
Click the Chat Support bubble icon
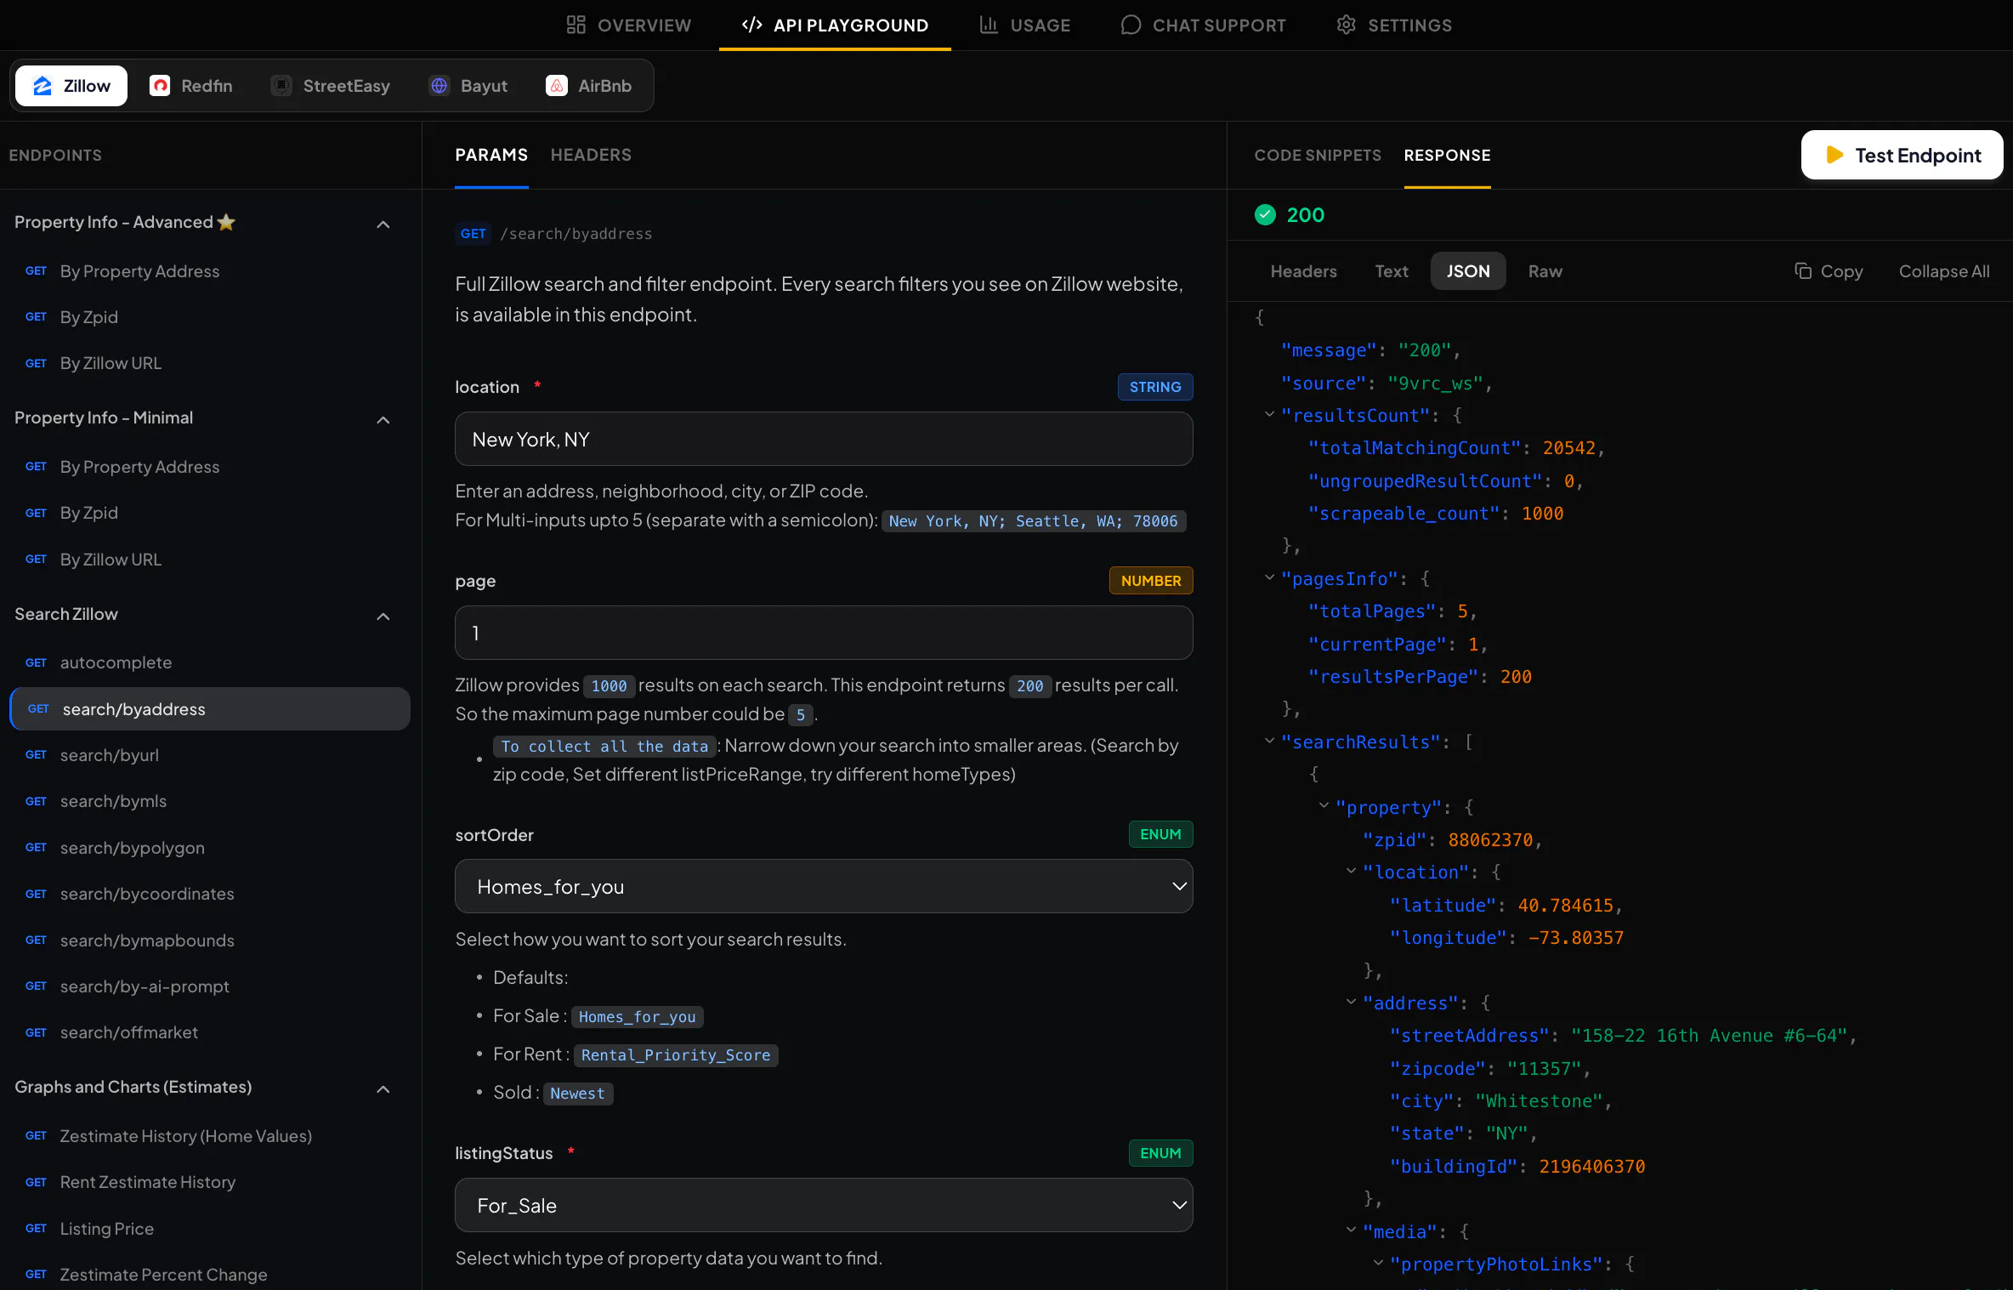coord(1131,25)
